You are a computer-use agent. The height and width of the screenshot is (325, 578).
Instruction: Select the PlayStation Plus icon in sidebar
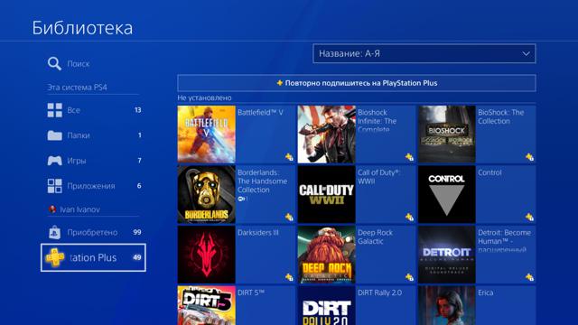55,257
